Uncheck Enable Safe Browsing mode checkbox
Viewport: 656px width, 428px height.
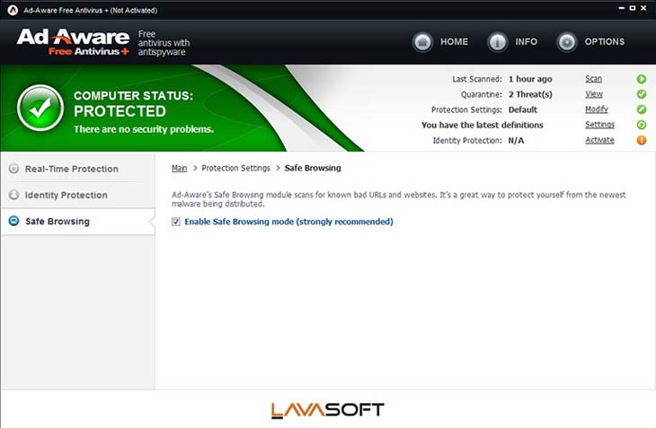176,222
